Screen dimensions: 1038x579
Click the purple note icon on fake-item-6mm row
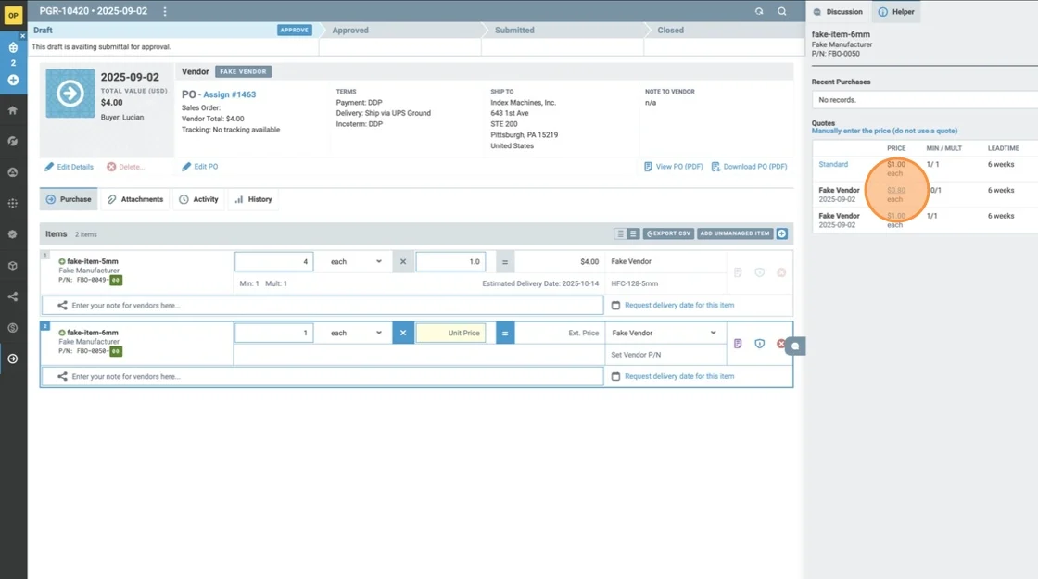pos(738,344)
